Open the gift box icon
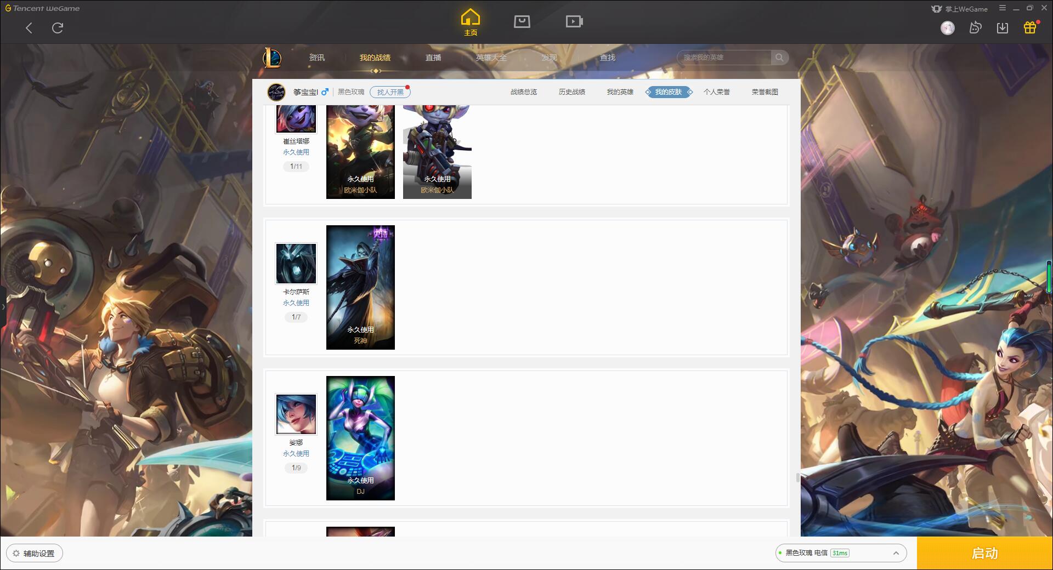The width and height of the screenshot is (1053, 570). (x=1030, y=27)
